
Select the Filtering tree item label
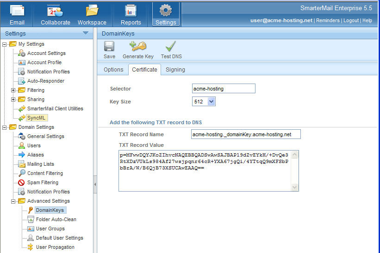click(36, 90)
